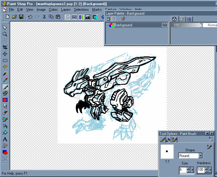217x177 pixels.
Task: Open the View menu
Action: pyautogui.click(x=30, y=10)
